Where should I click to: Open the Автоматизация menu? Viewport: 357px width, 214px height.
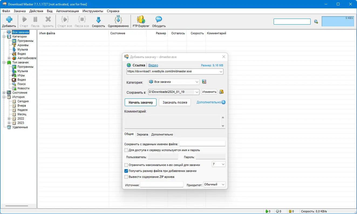[x=67, y=11]
